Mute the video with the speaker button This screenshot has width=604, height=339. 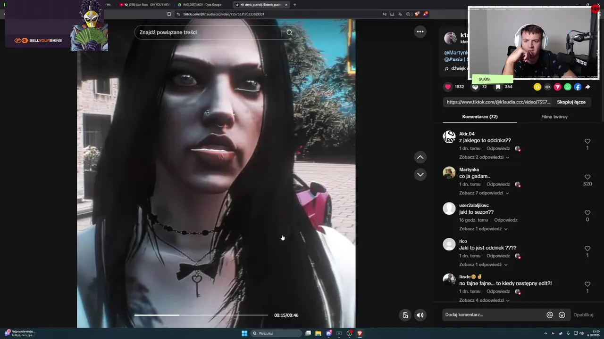click(x=420, y=315)
